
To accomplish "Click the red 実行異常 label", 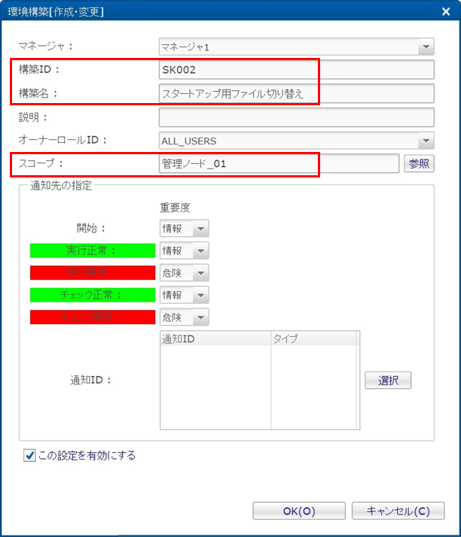I will click(93, 273).
